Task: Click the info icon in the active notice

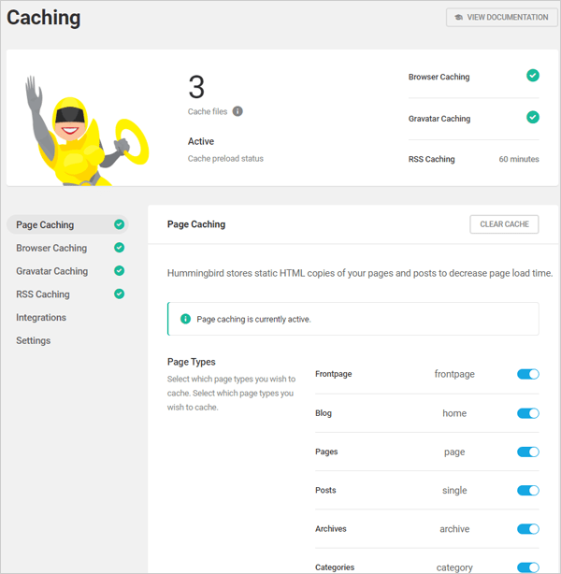Action: pos(184,319)
